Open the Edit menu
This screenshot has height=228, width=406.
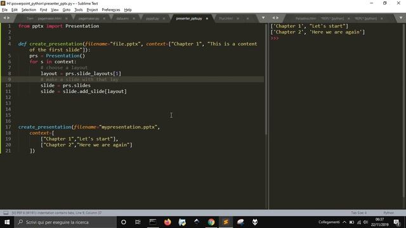coord(15,10)
